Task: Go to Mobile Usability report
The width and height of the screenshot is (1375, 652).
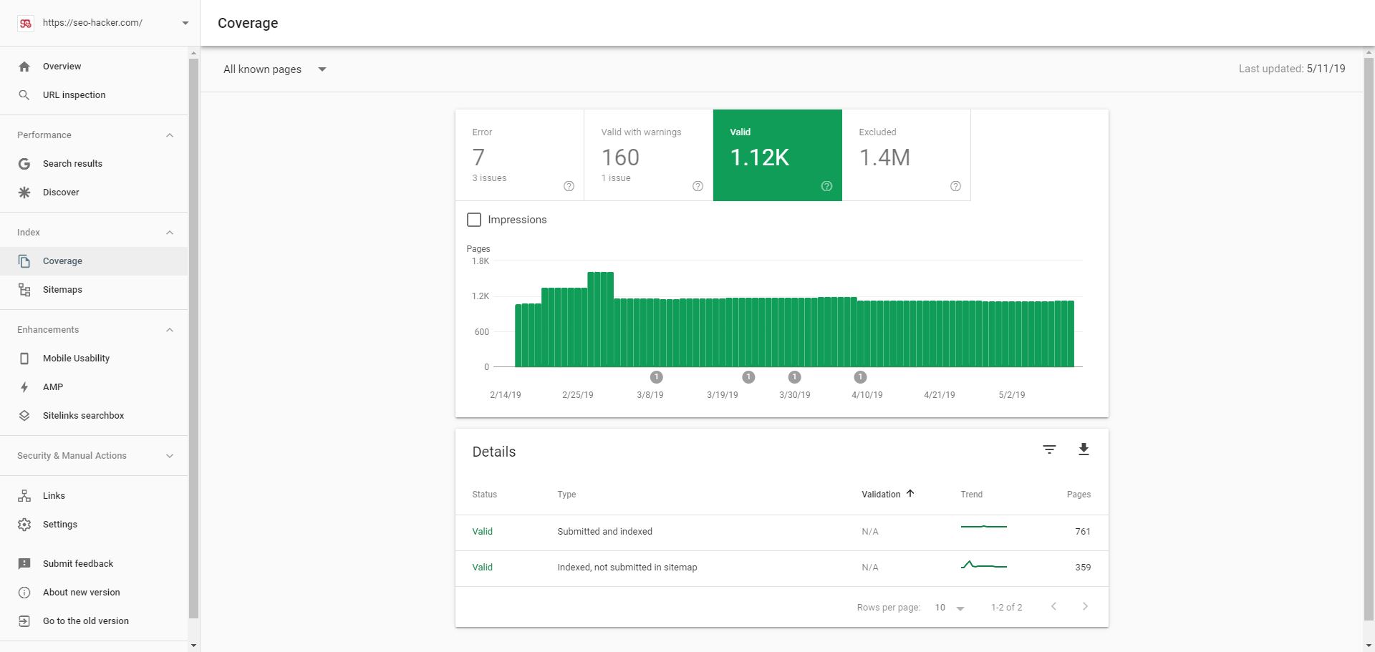Action: (x=76, y=359)
